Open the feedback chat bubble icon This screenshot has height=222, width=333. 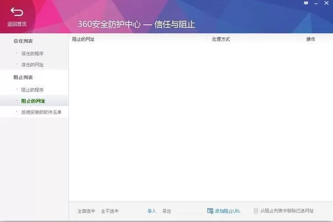pyautogui.click(x=306, y=3)
